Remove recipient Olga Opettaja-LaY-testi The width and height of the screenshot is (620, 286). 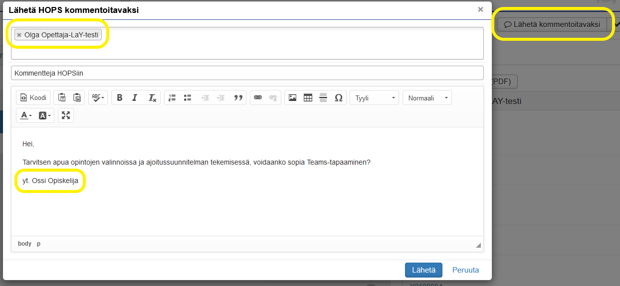pos(19,35)
